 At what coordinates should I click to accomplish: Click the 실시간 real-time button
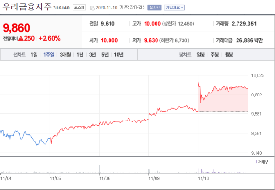155,8
